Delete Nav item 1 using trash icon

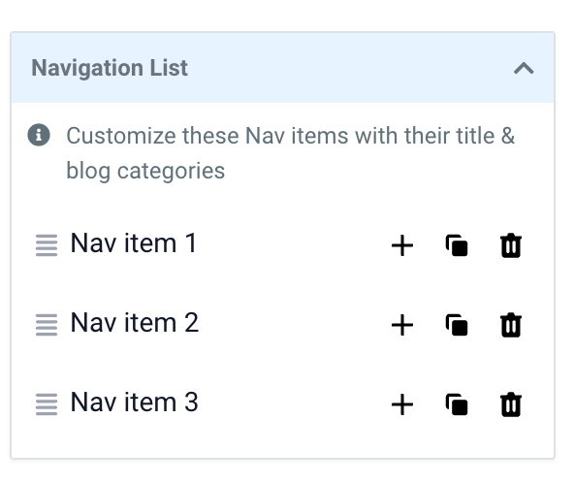[x=511, y=245]
